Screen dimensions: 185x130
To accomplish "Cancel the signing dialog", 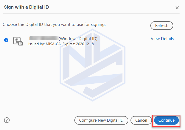I will point(141,120).
